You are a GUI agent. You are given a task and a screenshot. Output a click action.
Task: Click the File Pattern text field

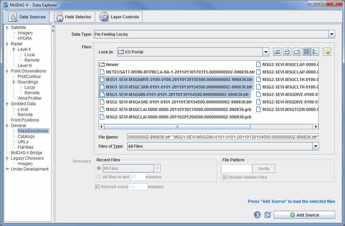237,169
